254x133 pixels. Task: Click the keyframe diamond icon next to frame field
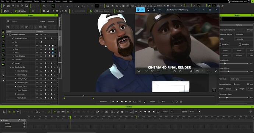177,102
